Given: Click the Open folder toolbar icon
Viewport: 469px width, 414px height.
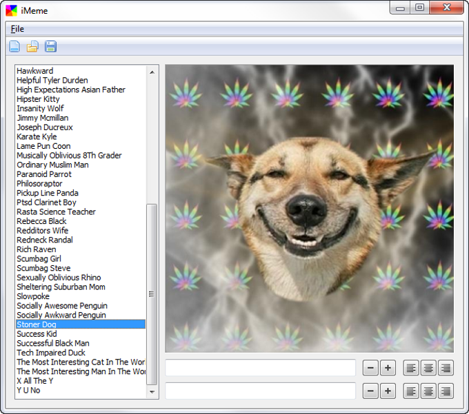Looking at the screenshot, I should pyautogui.click(x=32, y=46).
